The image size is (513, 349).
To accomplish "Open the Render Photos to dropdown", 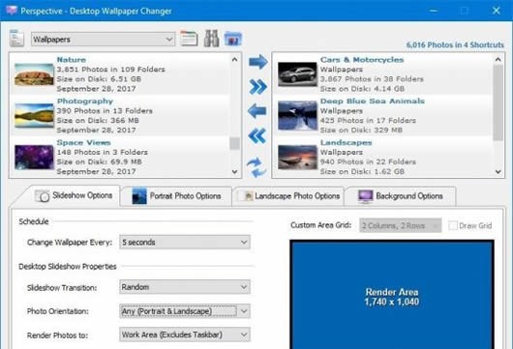I will (x=185, y=334).
